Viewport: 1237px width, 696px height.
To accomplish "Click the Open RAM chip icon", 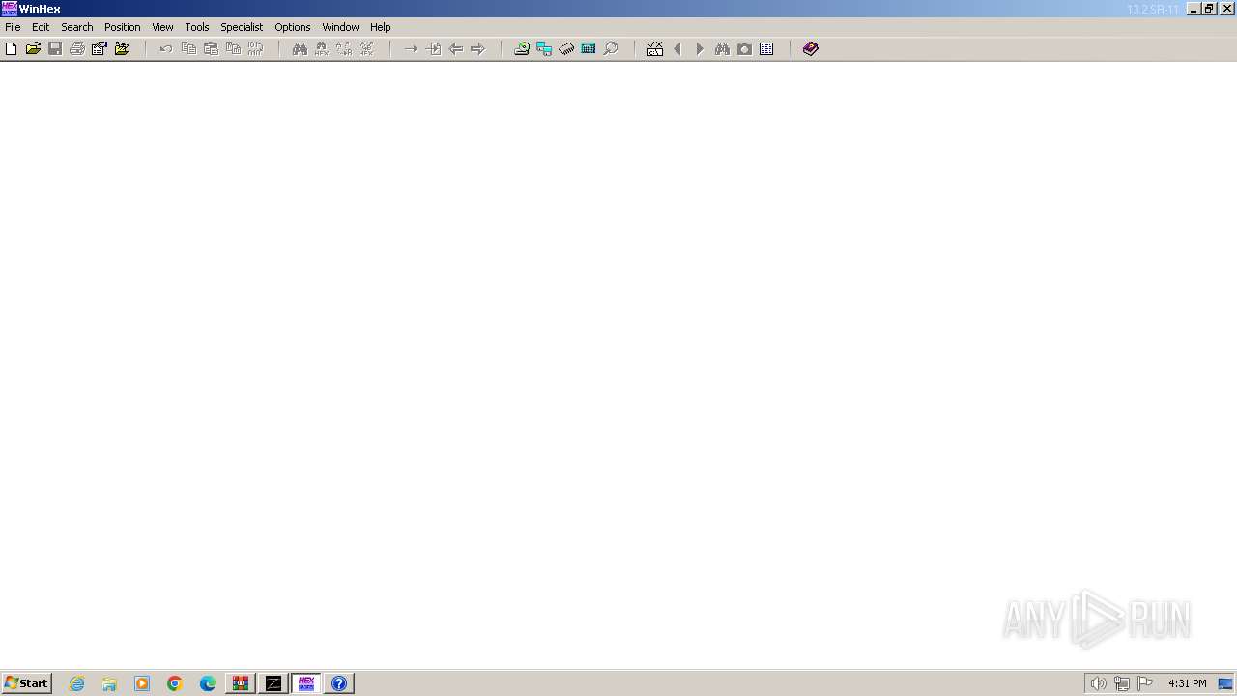I will [566, 48].
